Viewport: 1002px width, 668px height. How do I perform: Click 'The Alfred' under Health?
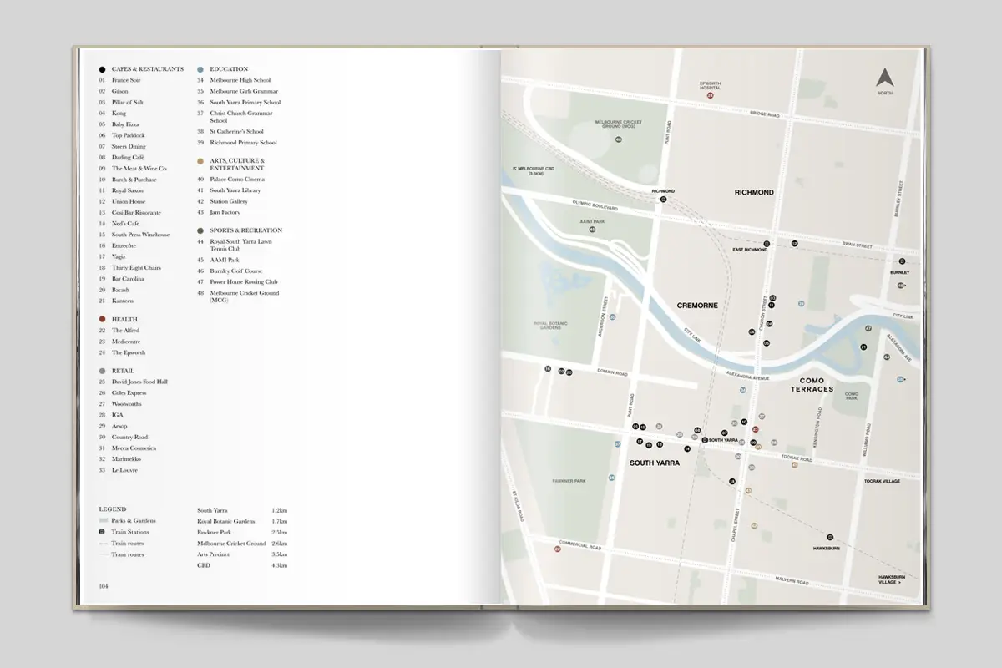tap(126, 331)
